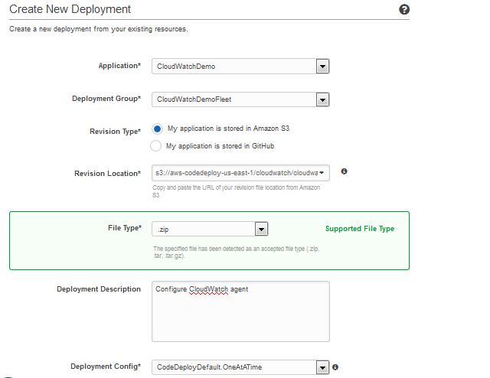490x378 pixels.
Task: Expand the Revision Location suggestions arrow
Action: (x=322, y=173)
